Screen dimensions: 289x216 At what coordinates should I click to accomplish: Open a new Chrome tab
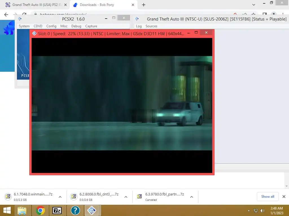144,5
